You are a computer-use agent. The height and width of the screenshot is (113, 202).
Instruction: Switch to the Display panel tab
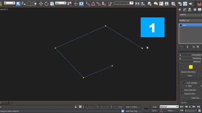(x=199, y=10)
